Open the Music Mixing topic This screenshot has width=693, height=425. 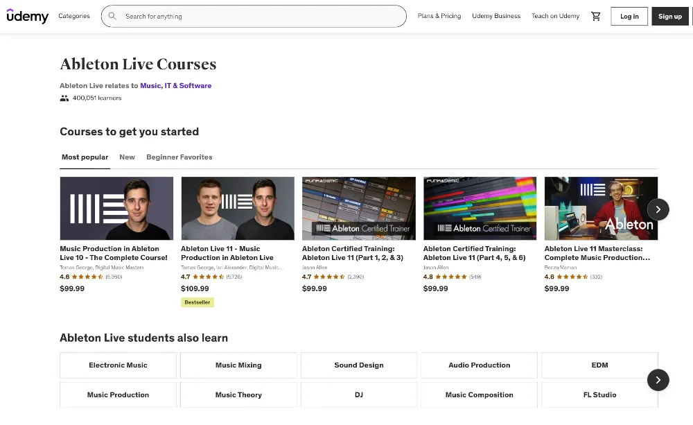pyautogui.click(x=238, y=365)
